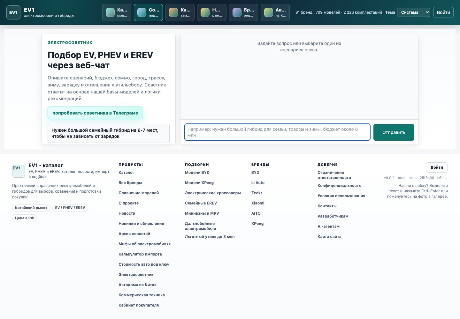Select the family hybrid 6-7 seats scenario
The height and width of the screenshot is (319, 460).
[109, 133]
